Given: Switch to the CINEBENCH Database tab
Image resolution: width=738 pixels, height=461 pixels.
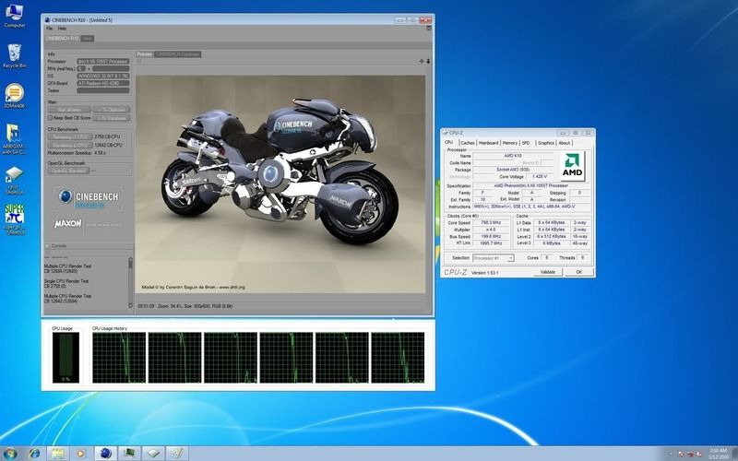Looking at the screenshot, I should (177, 54).
